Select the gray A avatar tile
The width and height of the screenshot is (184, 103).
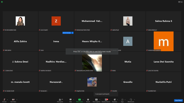(128, 41)
